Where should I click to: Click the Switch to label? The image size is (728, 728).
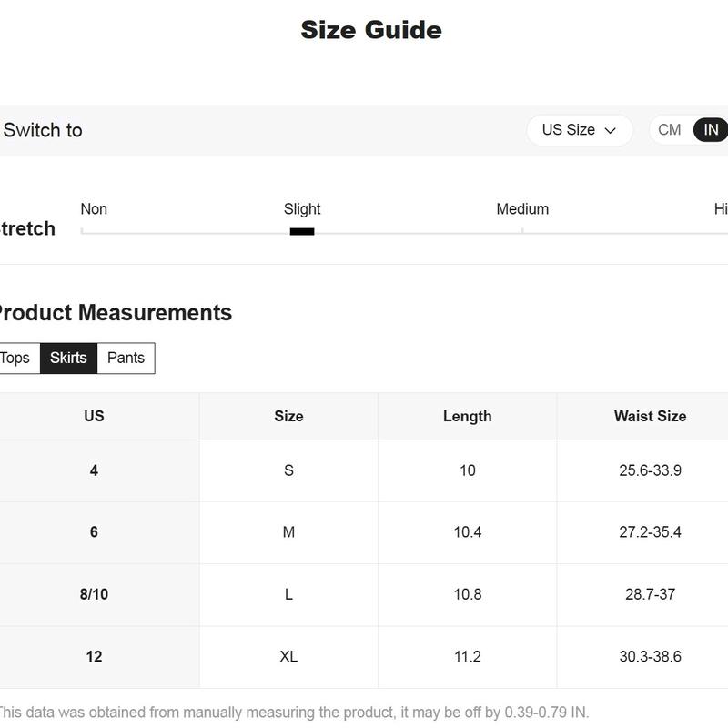click(x=43, y=130)
